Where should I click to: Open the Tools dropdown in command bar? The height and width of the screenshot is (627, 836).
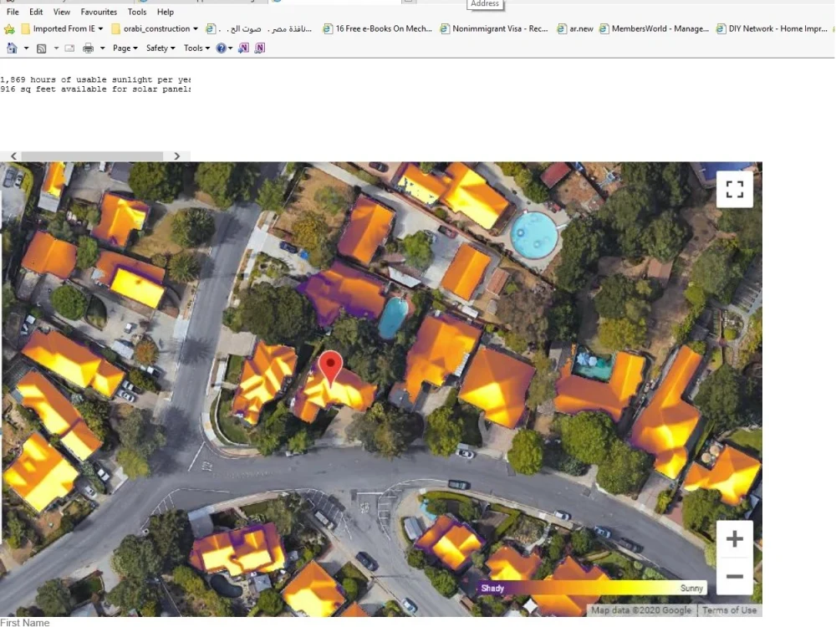click(x=196, y=48)
